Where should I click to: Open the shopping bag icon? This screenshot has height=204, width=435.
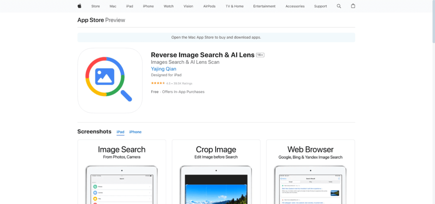(353, 6)
